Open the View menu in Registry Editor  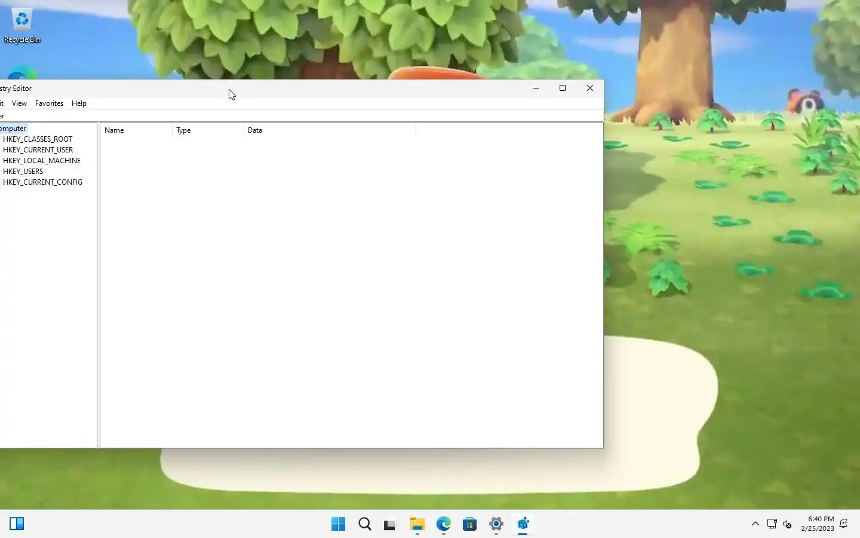click(19, 103)
